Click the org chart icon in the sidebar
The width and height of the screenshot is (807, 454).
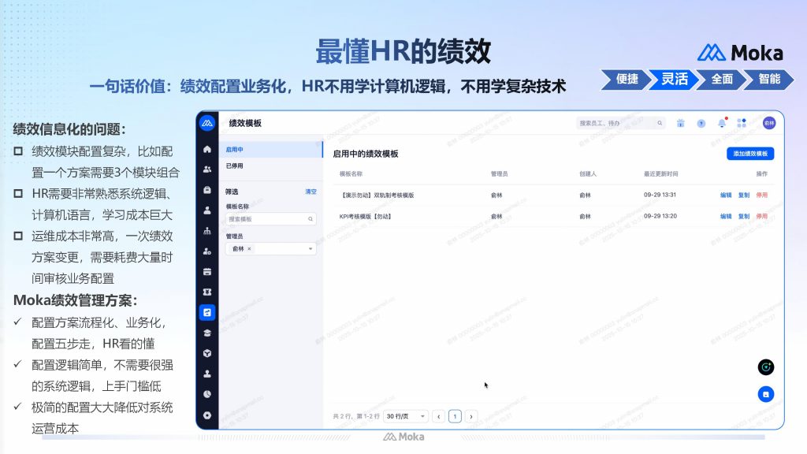(207, 231)
